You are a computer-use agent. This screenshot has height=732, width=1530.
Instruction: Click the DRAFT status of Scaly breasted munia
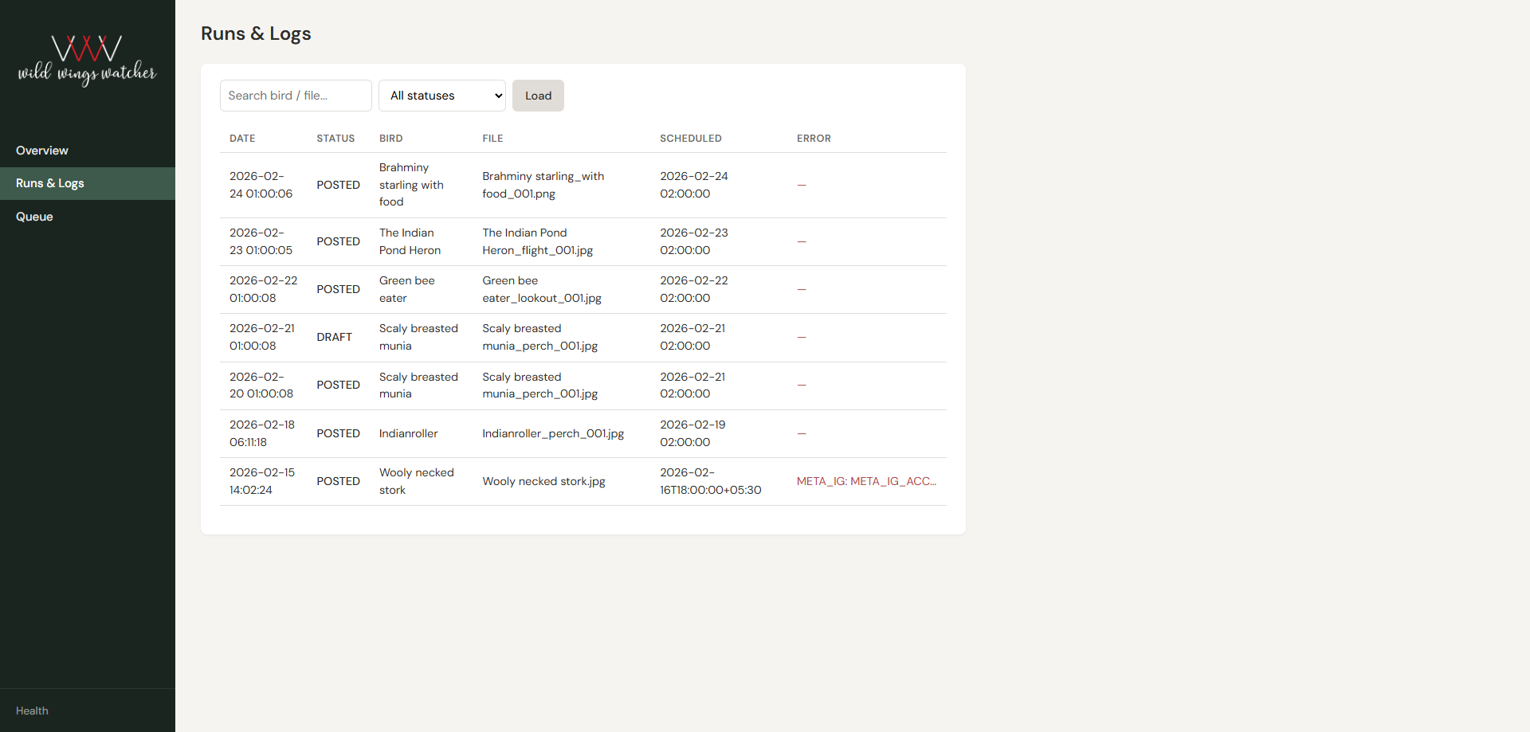334,337
